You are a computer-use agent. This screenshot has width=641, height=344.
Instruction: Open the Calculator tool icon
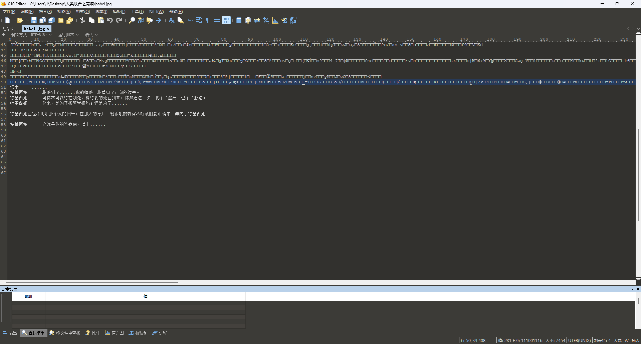tap(239, 20)
